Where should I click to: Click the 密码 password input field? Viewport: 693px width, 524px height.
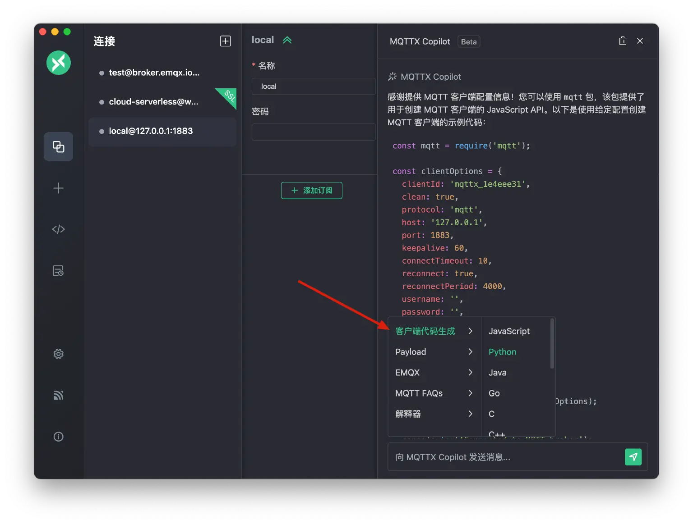coord(313,132)
